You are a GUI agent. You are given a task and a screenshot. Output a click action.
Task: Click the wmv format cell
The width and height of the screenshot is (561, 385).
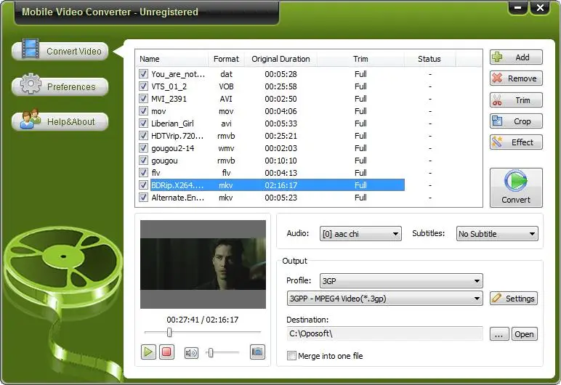pyautogui.click(x=226, y=147)
